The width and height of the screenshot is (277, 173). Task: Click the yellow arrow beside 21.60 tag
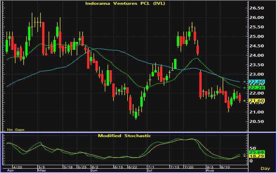(x=244, y=101)
